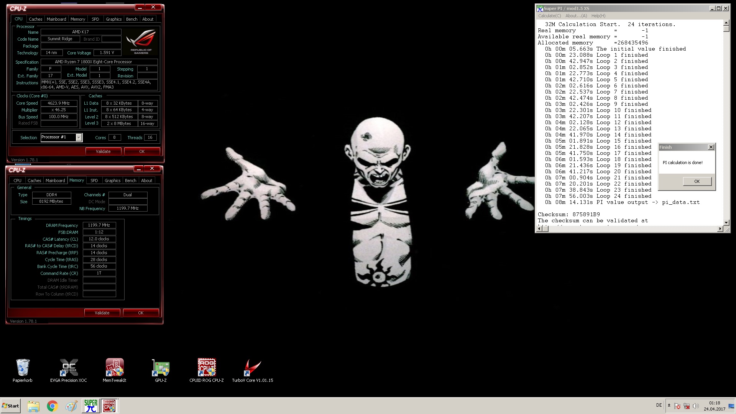Select About tab in lower CPU-Z window
Screen dimensions: 736x414
coord(147,181)
